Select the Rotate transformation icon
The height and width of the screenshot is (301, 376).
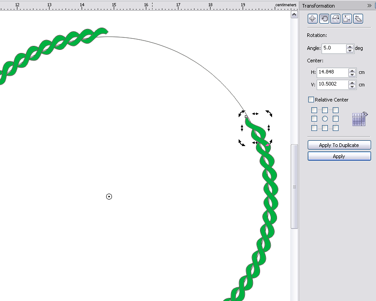pyautogui.click(x=324, y=19)
